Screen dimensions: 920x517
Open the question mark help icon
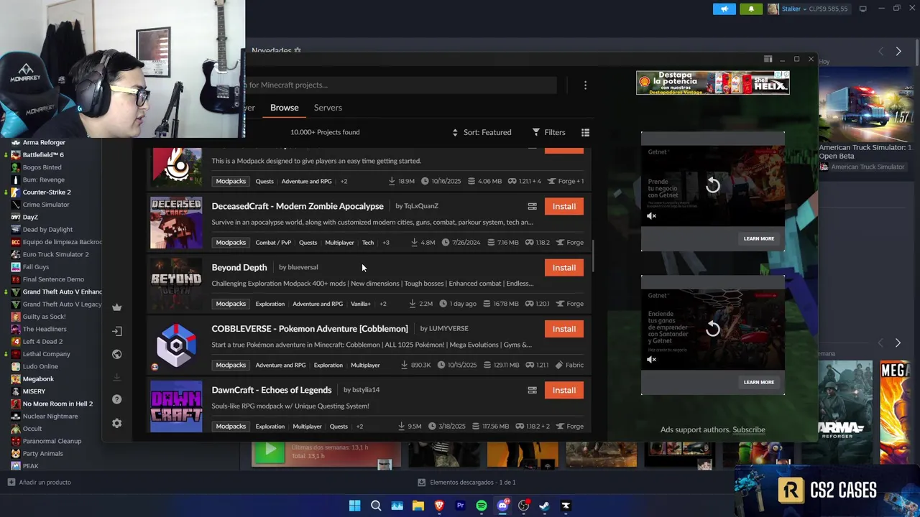pos(117,399)
